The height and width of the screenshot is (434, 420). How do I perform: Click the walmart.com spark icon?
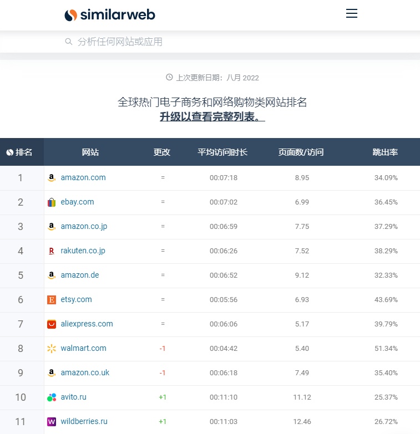[x=52, y=348]
